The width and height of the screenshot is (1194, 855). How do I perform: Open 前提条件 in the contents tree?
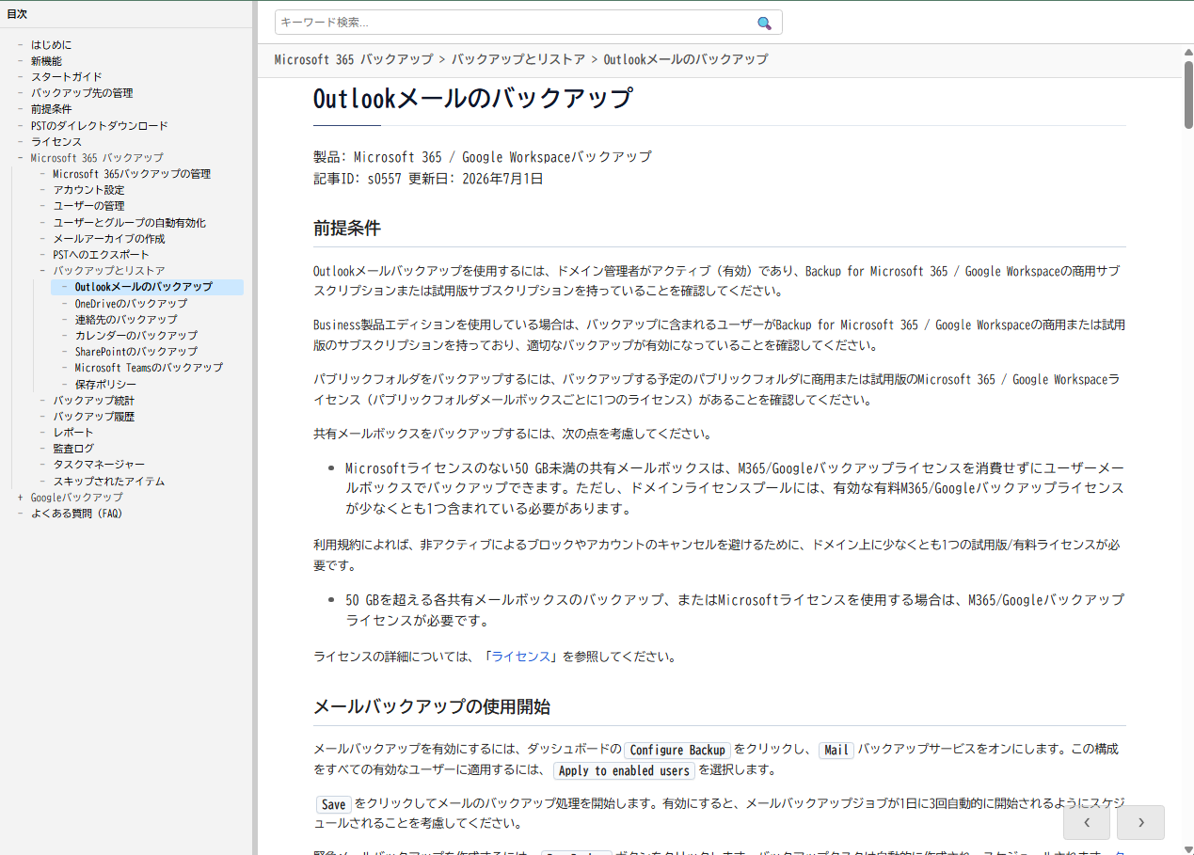coord(51,109)
